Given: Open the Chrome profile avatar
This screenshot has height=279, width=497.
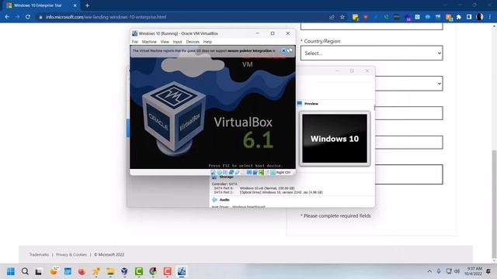Looking at the screenshot, I should pyautogui.click(x=480, y=17).
